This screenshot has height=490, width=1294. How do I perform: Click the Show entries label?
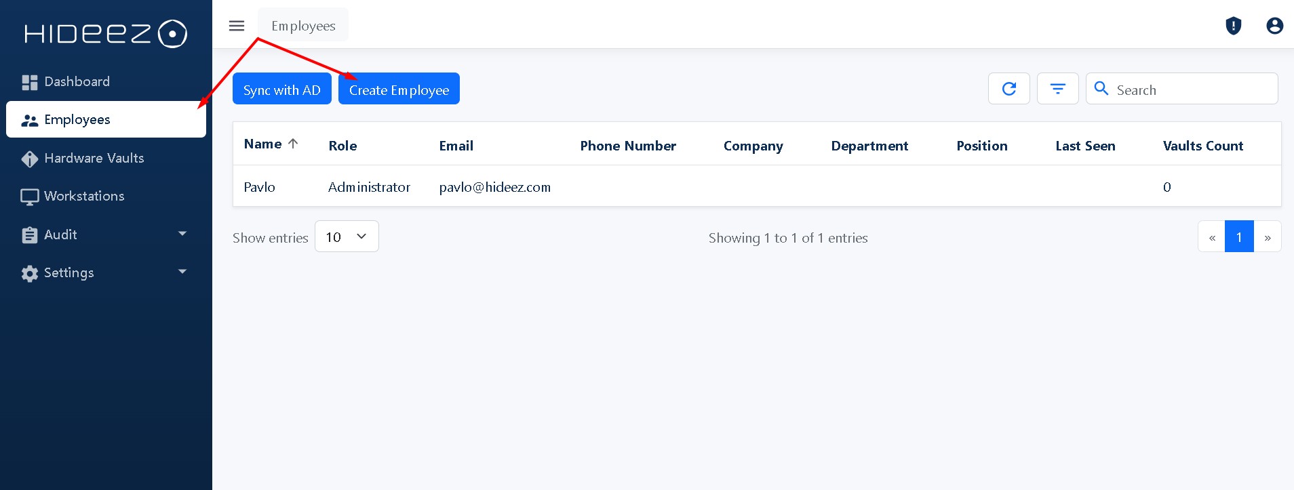270,238
